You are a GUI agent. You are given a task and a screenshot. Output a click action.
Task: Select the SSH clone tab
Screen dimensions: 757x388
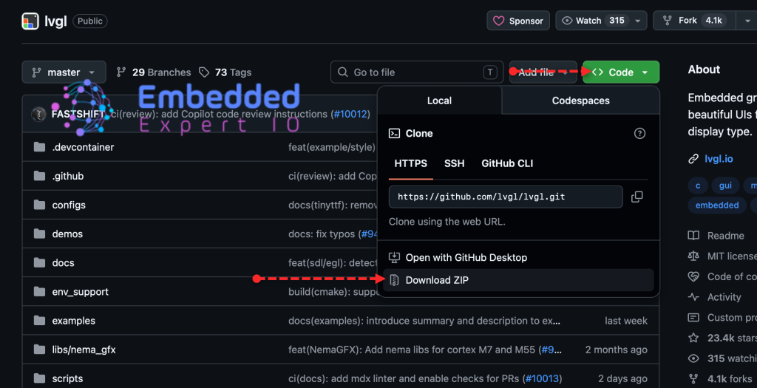click(x=454, y=163)
